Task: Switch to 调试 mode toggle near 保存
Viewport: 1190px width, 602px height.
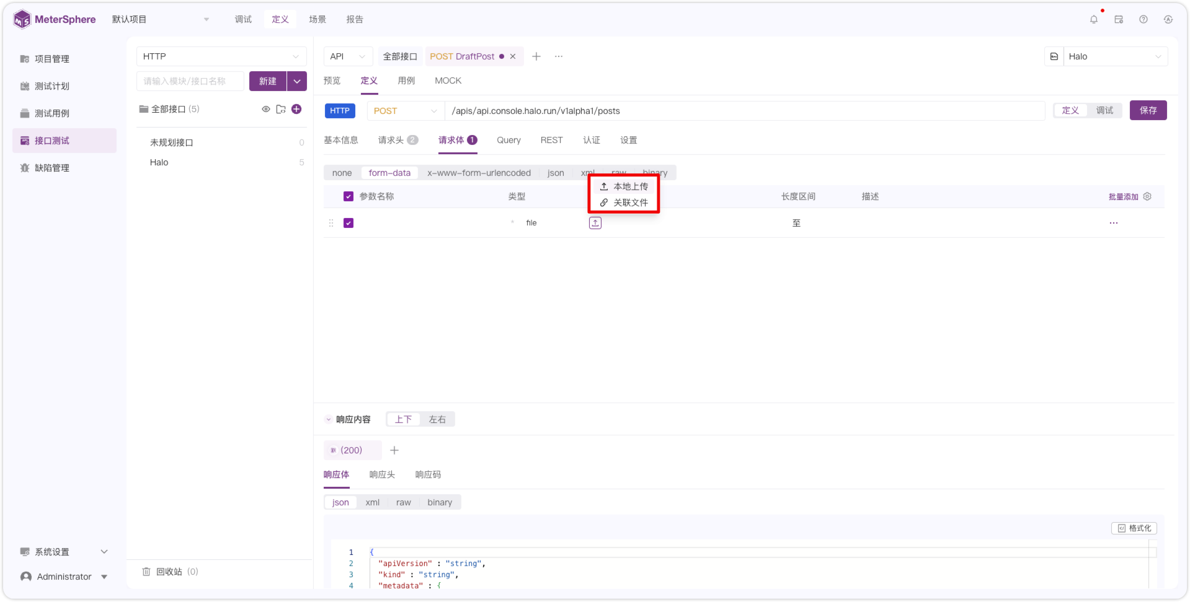Action: point(1104,110)
